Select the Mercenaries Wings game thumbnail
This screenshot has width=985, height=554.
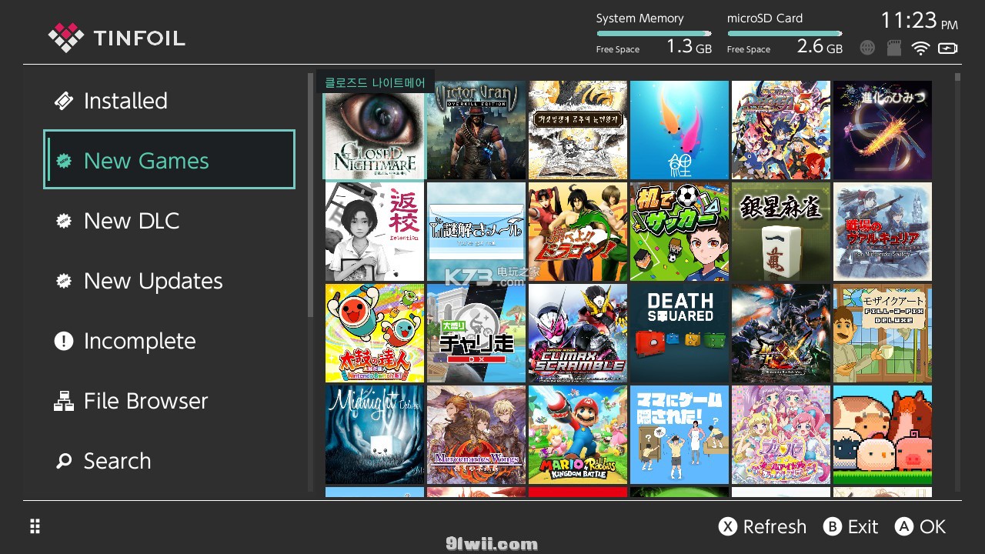[476, 435]
